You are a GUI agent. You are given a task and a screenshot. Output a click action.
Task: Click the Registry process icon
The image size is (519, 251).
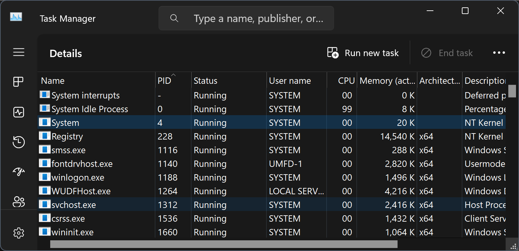pos(44,136)
